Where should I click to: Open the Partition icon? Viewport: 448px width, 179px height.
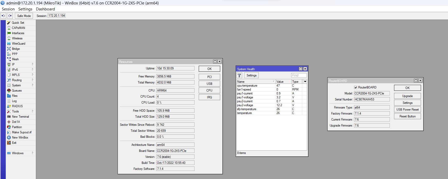(9, 127)
